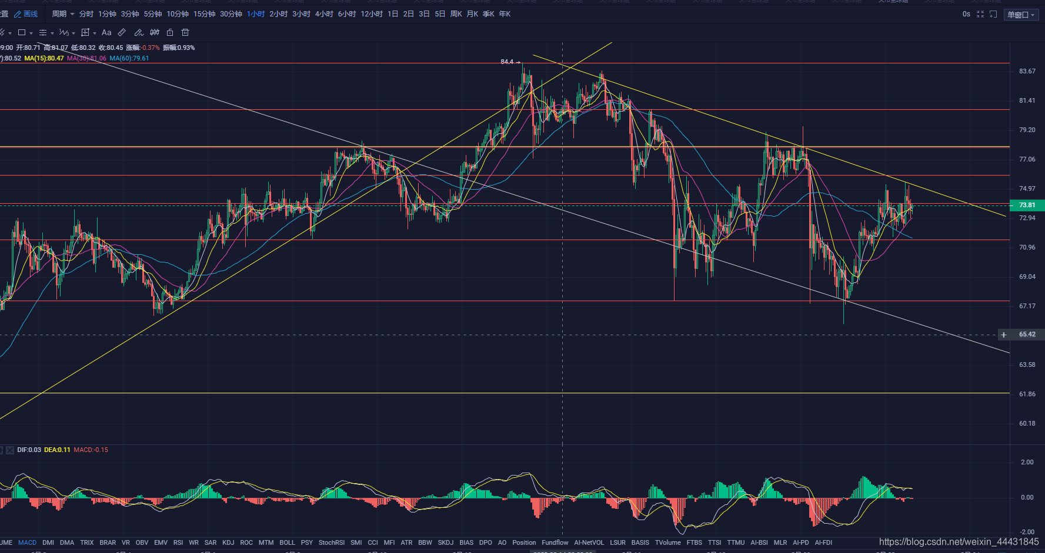Select the BRAR indicator tab
Image resolution: width=1045 pixels, height=553 pixels.
[108, 543]
